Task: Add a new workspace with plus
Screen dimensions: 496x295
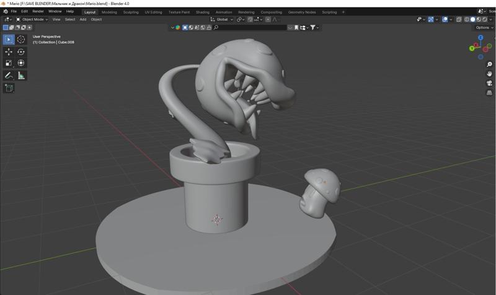Action: click(343, 12)
